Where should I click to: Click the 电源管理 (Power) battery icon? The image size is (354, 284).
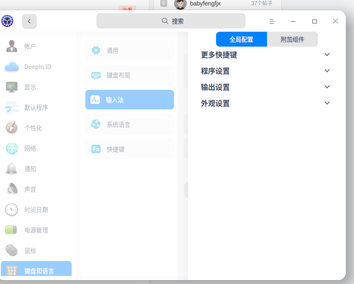11,230
